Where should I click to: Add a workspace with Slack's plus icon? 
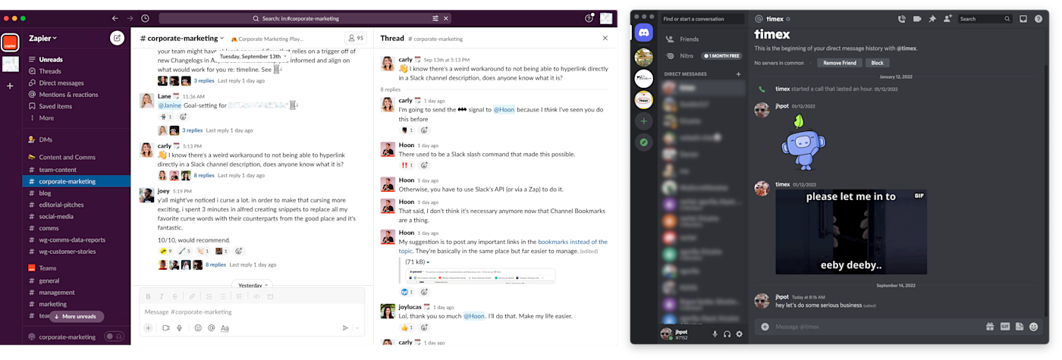click(x=10, y=86)
